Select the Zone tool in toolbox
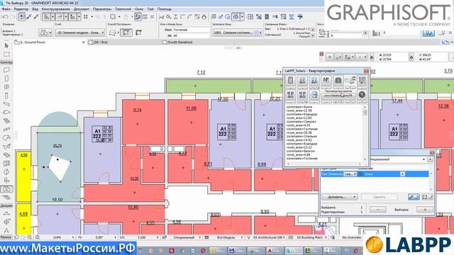The height and width of the screenshot is (255, 454). (x=6, y=189)
